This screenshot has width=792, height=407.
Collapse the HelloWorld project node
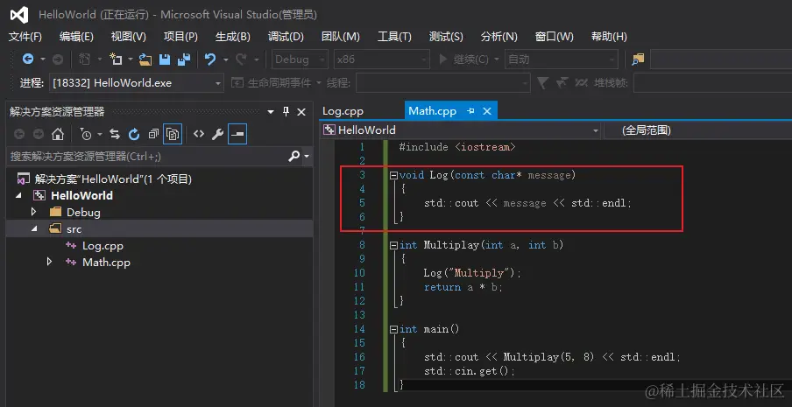[x=18, y=196]
